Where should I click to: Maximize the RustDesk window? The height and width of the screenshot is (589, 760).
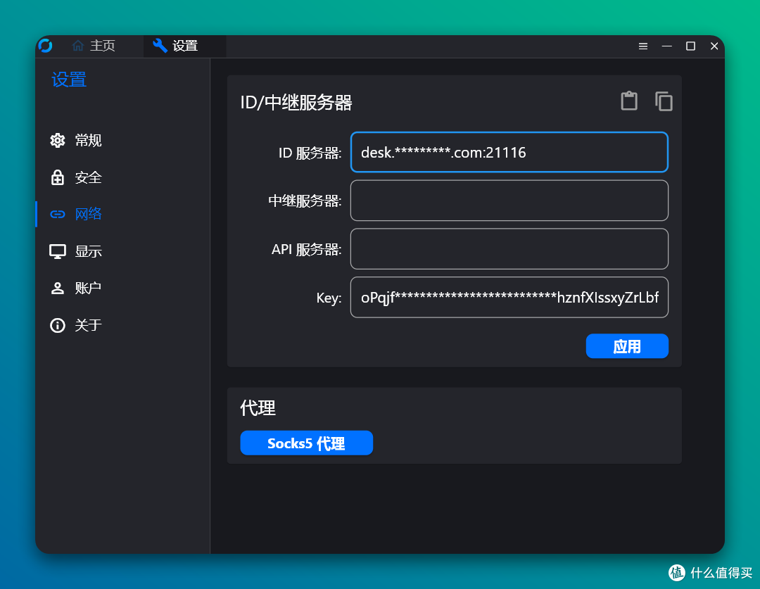pyautogui.click(x=691, y=46)
